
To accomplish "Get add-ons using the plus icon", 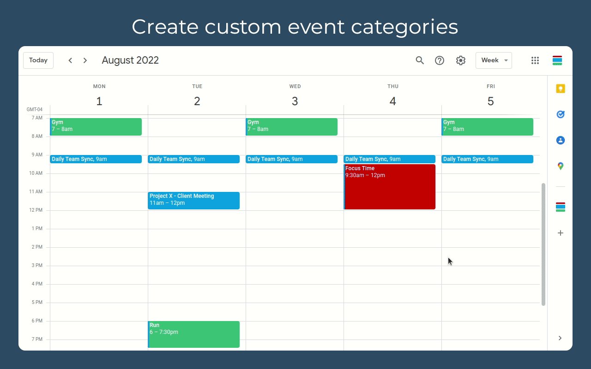I will coord(560,232).
